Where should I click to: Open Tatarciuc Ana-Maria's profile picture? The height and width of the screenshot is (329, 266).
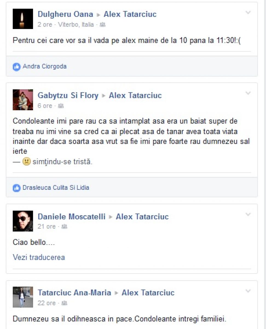coord(23,297)
